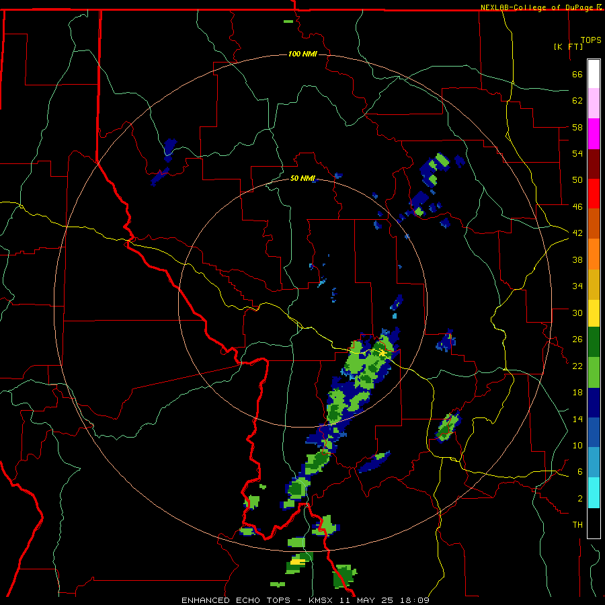This screenshot has height=605, width=605.
Task: Click the 'TH' threshold legend label
Action: point(577,525)
